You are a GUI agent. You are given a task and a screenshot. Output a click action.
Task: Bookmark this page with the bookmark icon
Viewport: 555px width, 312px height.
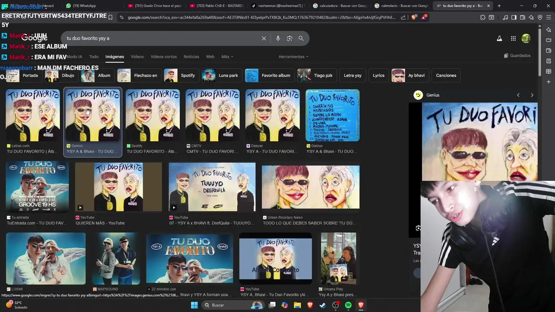[110, 17]
